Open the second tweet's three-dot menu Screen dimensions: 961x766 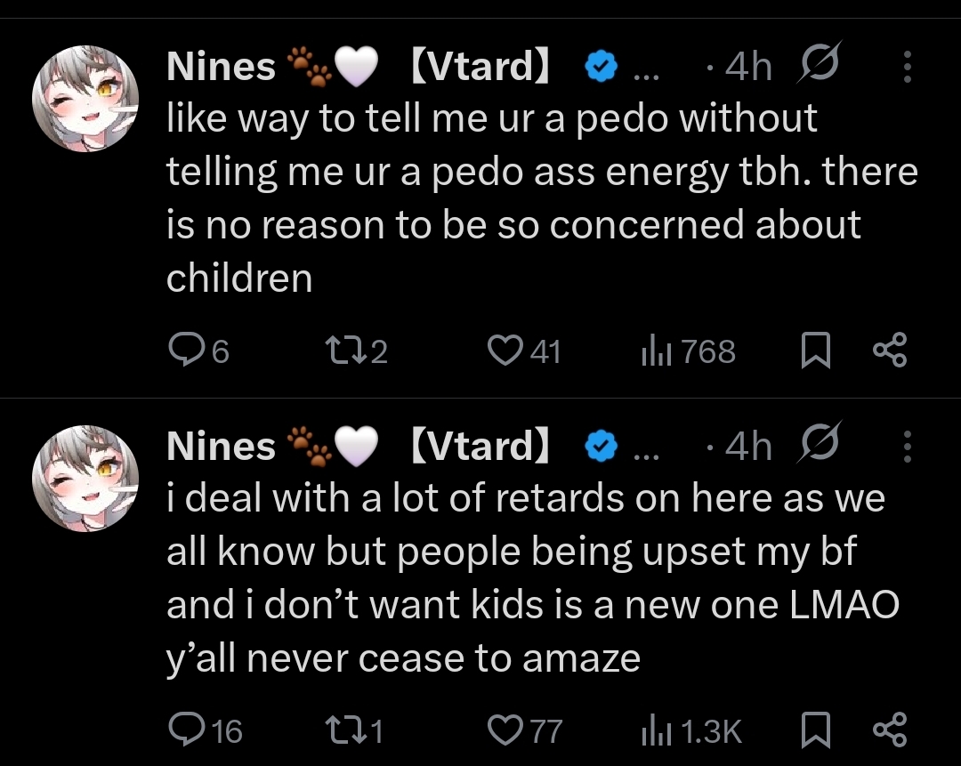pos(907,447)
